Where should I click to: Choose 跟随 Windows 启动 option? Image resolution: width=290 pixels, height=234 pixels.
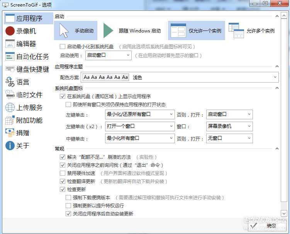[133, 31]
